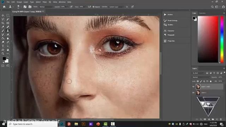Select the Shape tool
This screenshot has height=127, width=226.
coord(3,50)
